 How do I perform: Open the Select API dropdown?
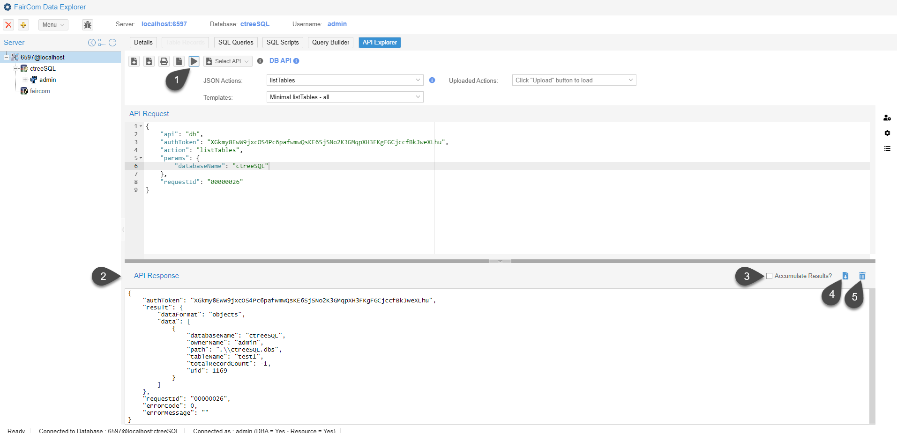(228, 61)
